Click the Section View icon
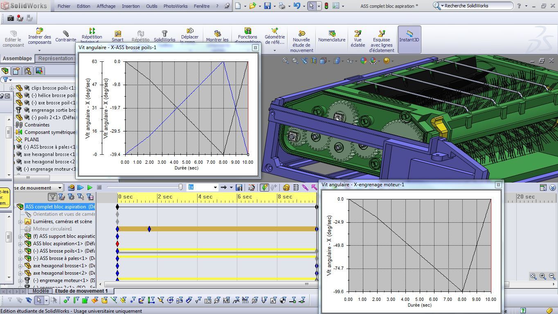The image size is (558, 314). coord(314,61)
